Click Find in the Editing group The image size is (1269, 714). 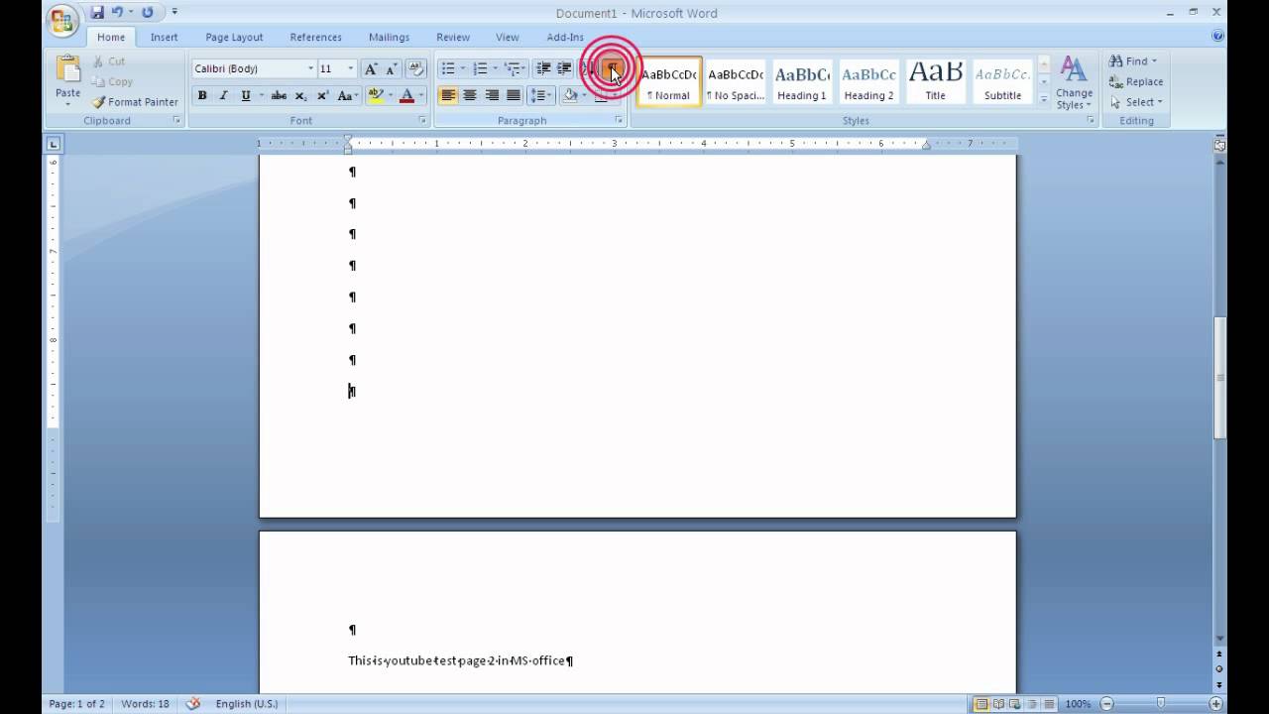click(x=1132, y=61)
